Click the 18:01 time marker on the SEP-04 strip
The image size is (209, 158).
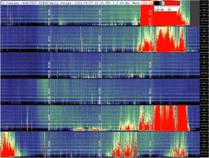[150, 91]
